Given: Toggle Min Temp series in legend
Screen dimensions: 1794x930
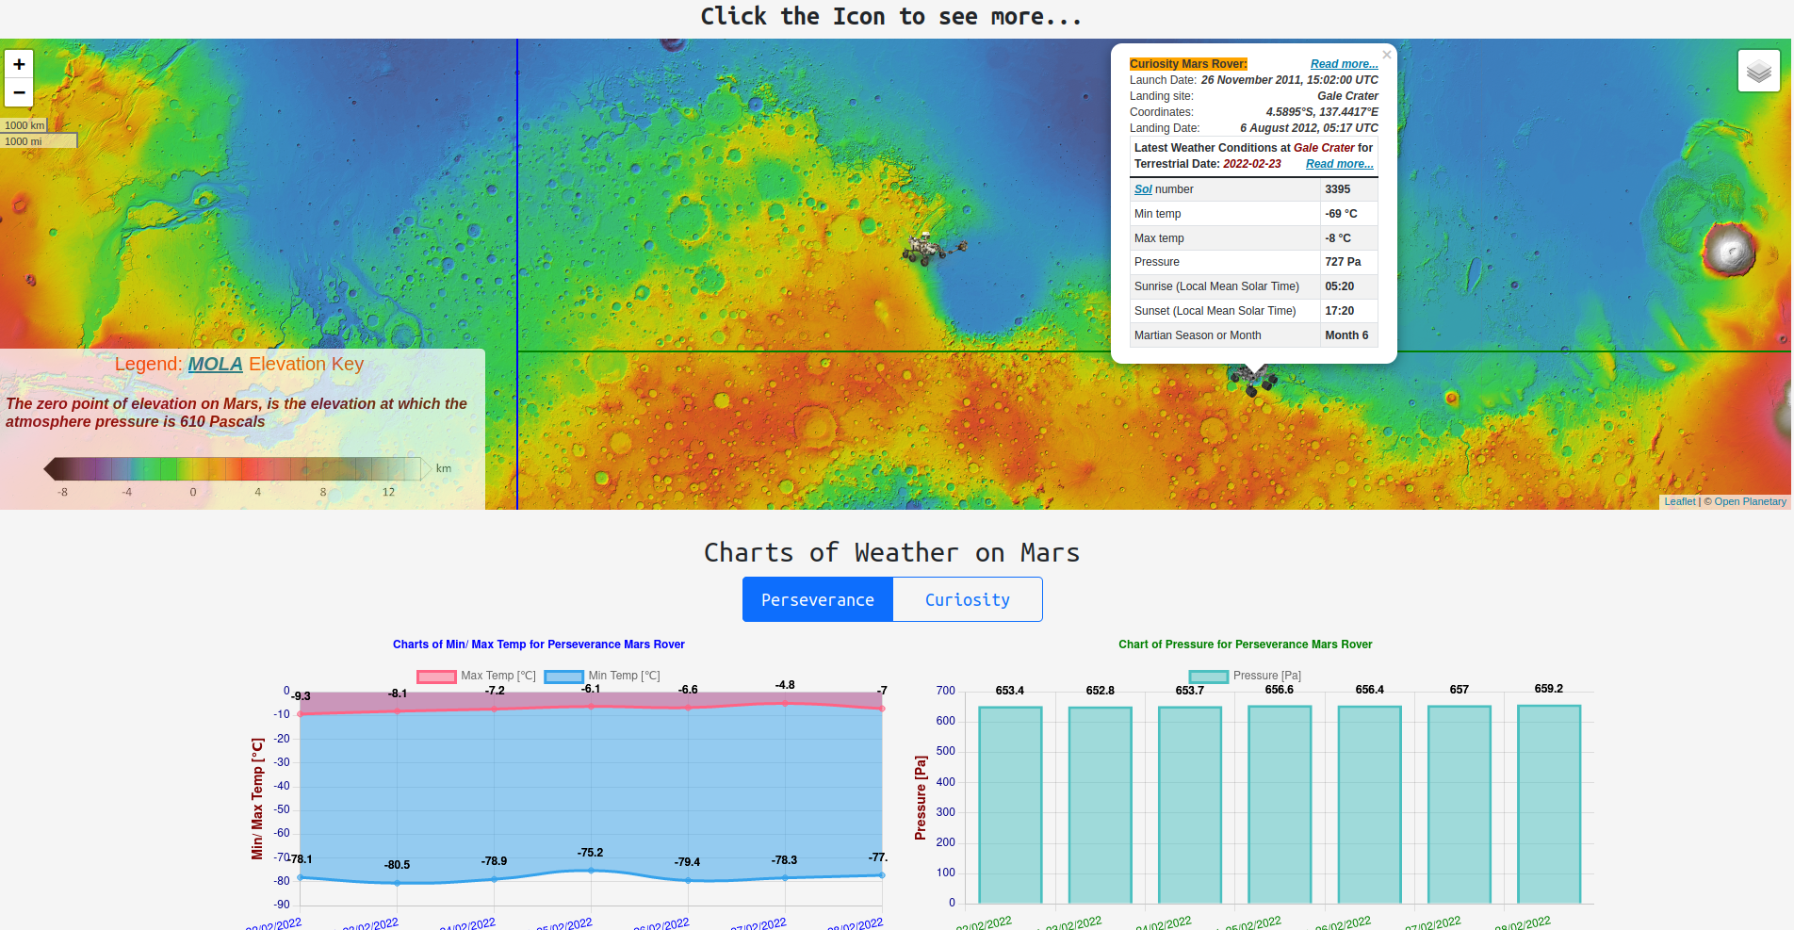Looking at the screenshot, I should pyautogui.click(x=602, y=676).
